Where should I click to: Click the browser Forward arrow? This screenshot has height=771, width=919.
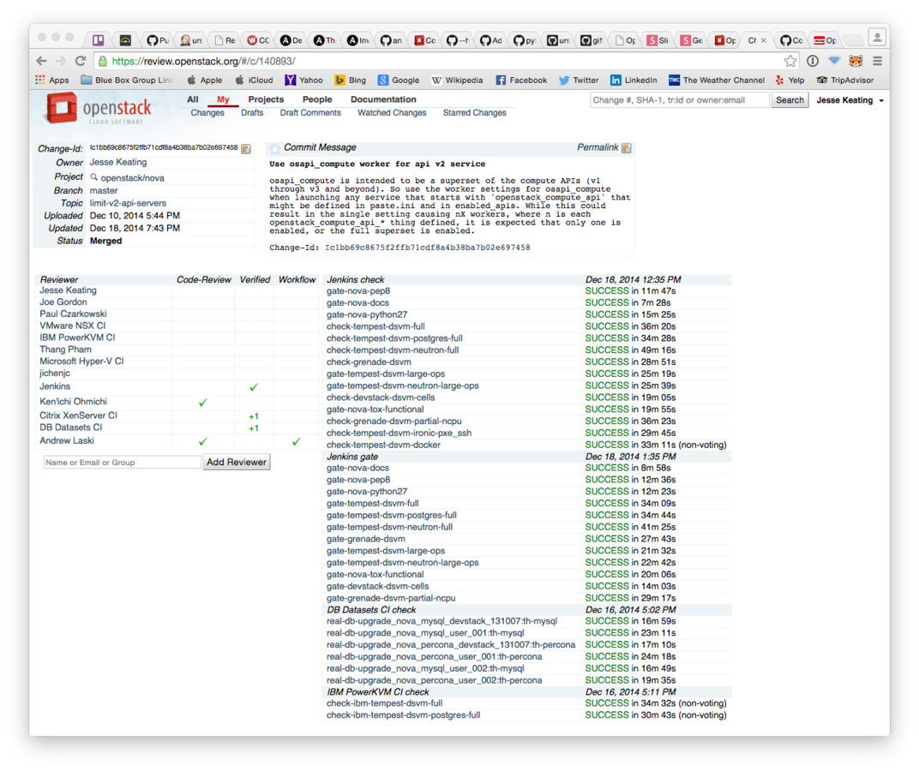[61, 61]
